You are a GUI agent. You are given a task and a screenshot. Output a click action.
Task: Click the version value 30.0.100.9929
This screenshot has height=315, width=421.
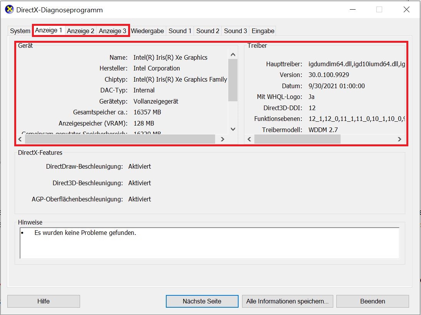click(329, 75)
